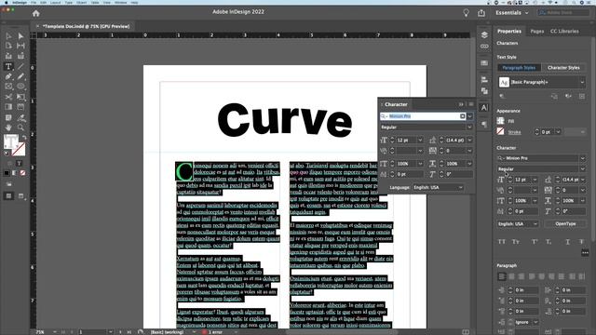The height and width of the screenshot is (335, 596).
Task: Select the Line tool
Action: pyautogui.click(x=20, y=66)
